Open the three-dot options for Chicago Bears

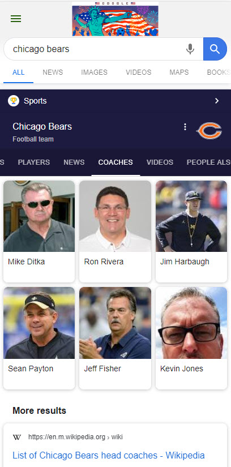[x=185, y=127]
